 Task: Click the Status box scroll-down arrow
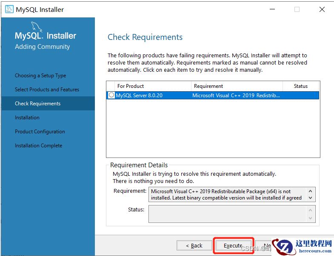click(310, 218)
